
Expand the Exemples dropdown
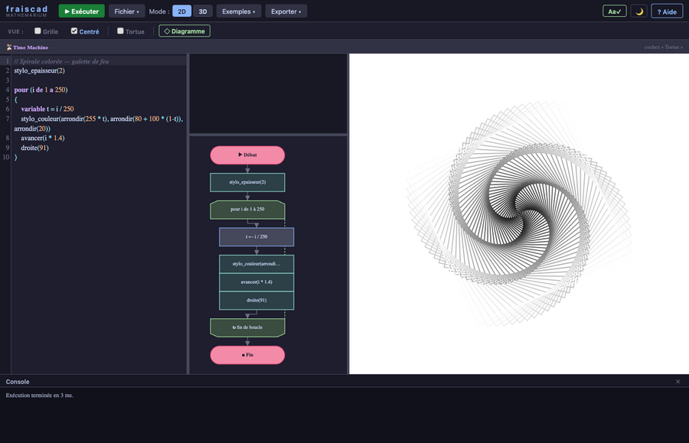pos(239,11)
